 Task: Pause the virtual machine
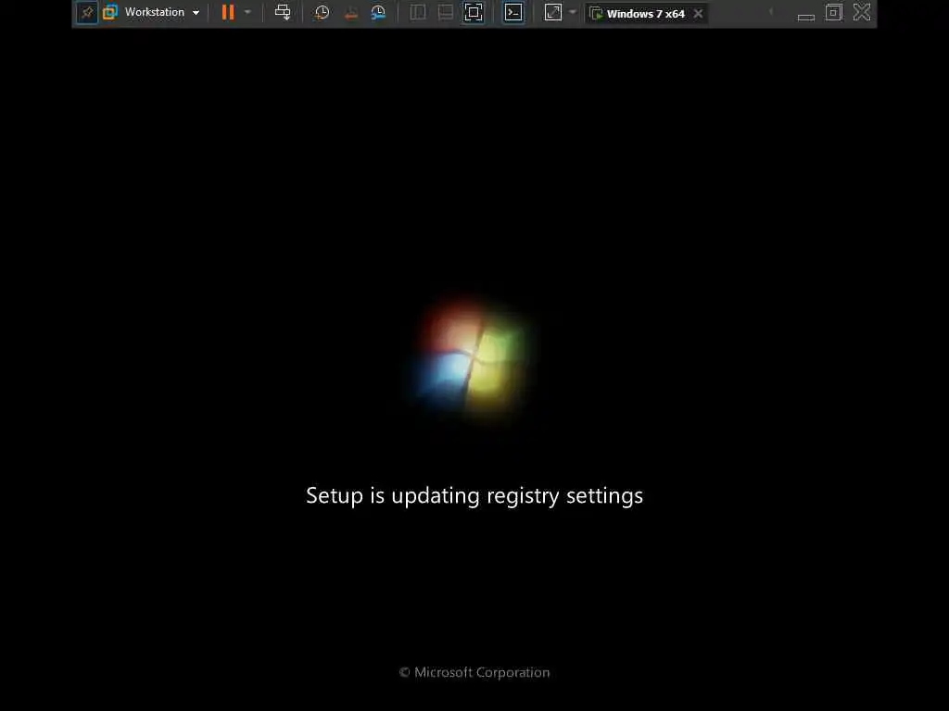pos(228,12)
